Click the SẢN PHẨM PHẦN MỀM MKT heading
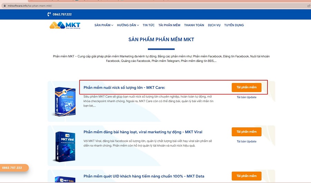The image size is (311, 183). click(161, 39)
